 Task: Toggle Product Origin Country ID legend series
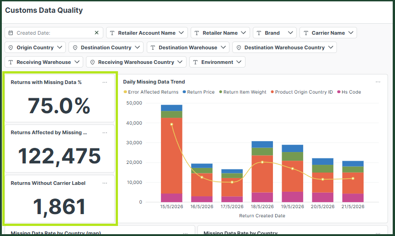[302, 92]
